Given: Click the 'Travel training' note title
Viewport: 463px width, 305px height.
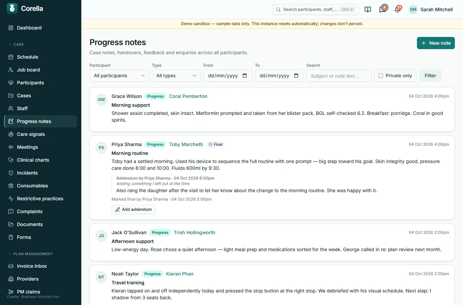Looking at the screenshot, I should (x=128, y=283).
